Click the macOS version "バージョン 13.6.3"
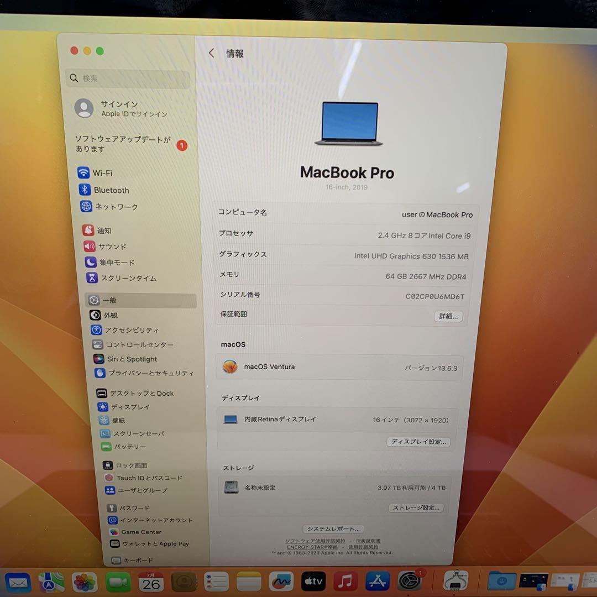 [x=431, y=368]
